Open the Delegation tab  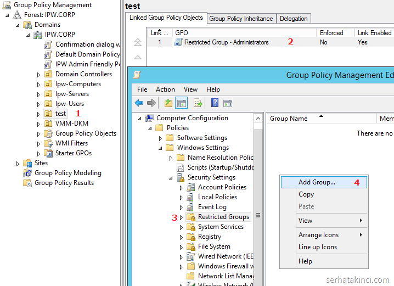pyautogui.click(x=294, y=19)
